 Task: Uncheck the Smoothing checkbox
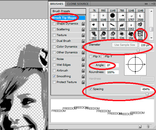54,76
